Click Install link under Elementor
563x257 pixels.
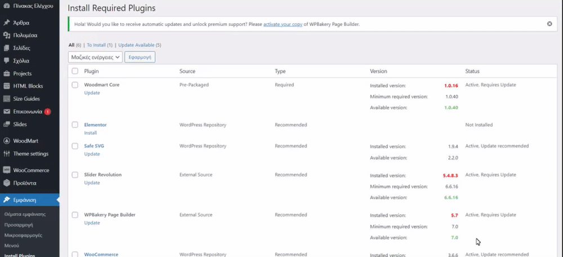(x=90, y=133)
